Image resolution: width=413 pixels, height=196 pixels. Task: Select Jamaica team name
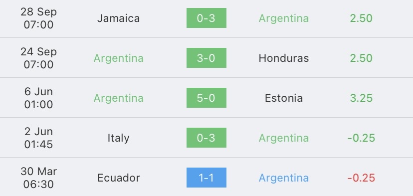coord(118,18)
